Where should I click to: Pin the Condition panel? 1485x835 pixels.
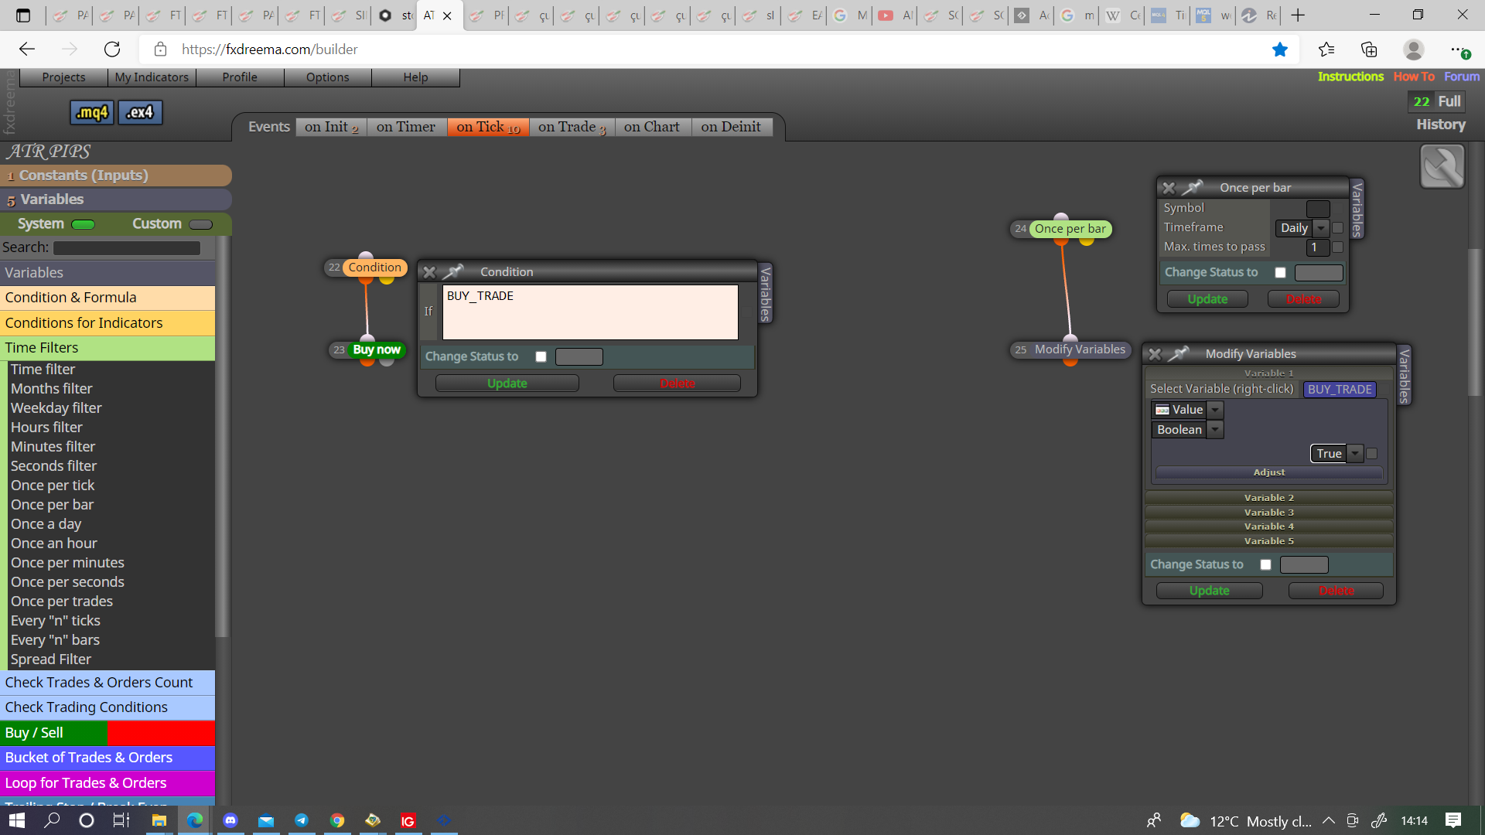453,272
